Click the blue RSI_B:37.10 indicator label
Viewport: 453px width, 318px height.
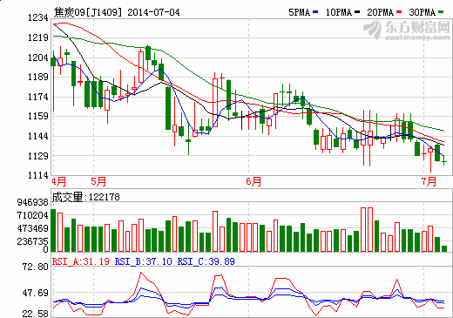[x=144, y=261]
